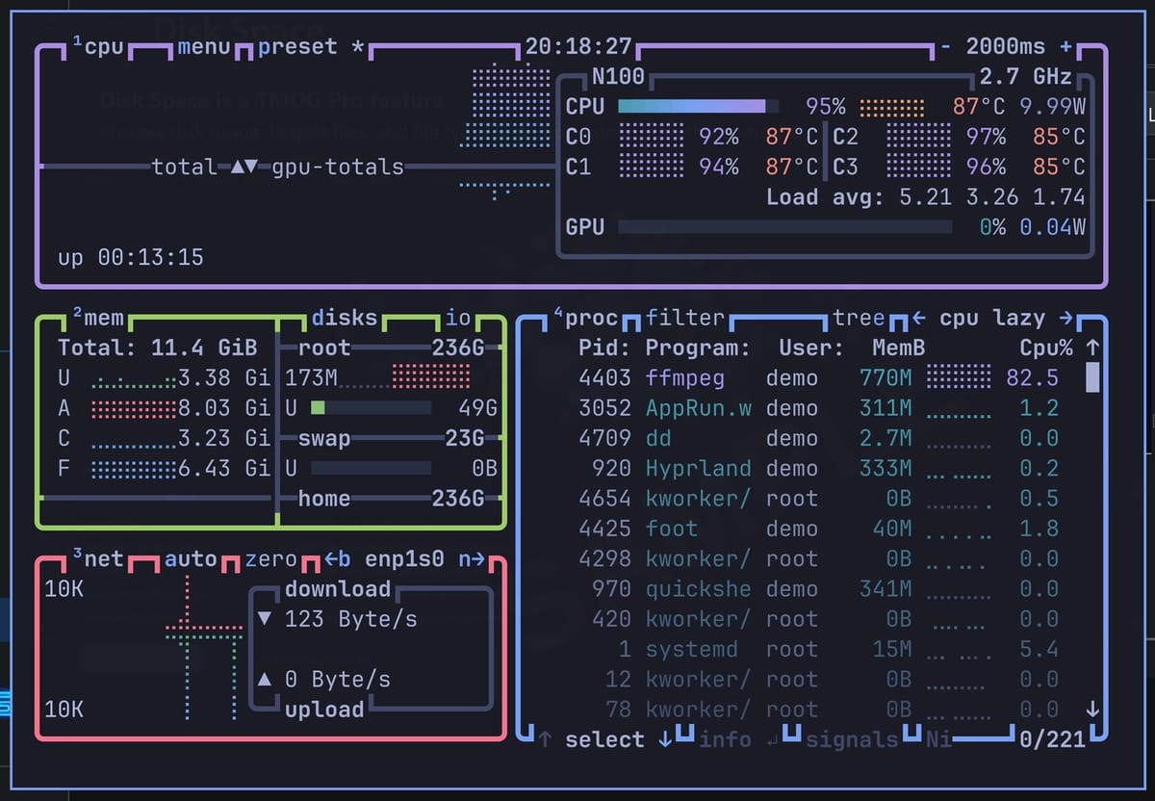Click the enp1s0 interface name

(404, 559)
